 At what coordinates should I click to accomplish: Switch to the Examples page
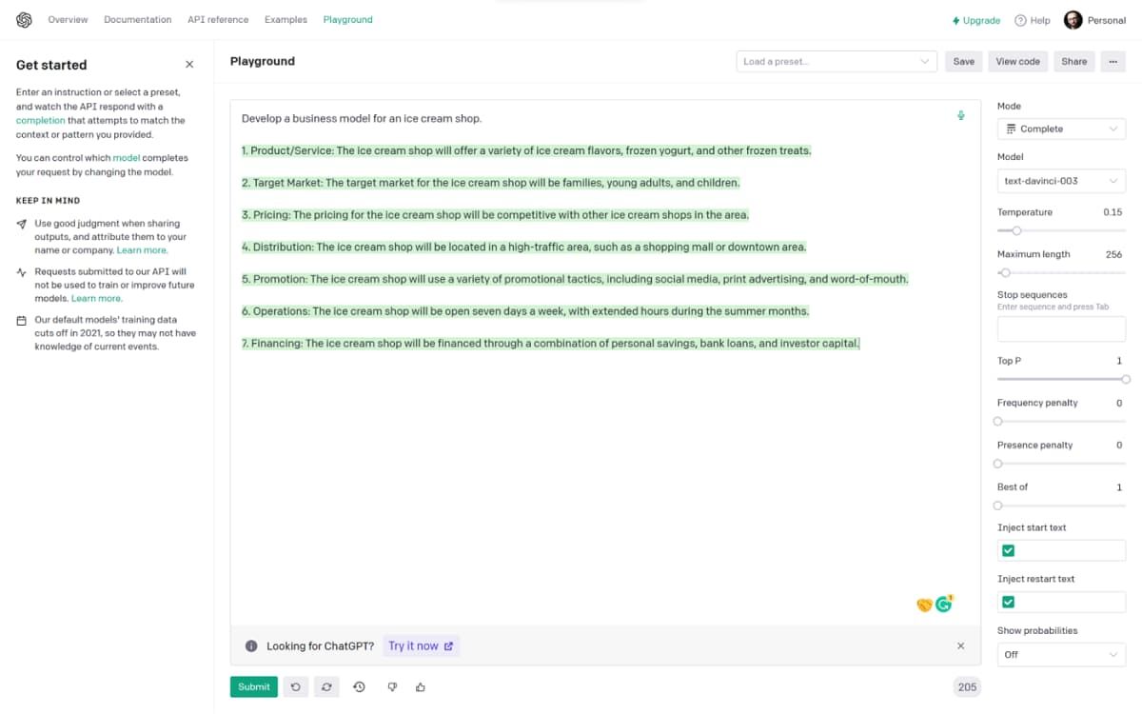click(x=285, y=19)
